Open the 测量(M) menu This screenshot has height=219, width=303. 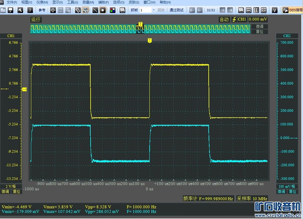pyautogui.click(x=88, y=2)
